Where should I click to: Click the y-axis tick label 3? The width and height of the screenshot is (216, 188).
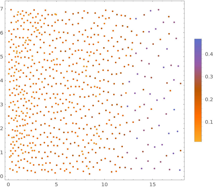click(2, 104)
